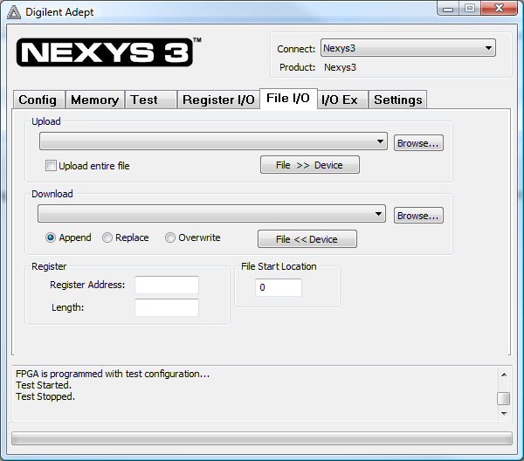Screen dimensions: 524x461
Task: Expand the Download file path dropdown
Action: tap(211, 214)
